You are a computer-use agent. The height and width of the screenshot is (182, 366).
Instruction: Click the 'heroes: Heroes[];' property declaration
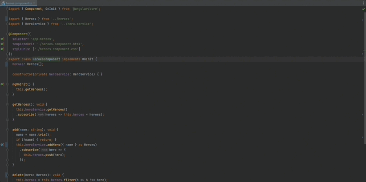coord(28,64)
